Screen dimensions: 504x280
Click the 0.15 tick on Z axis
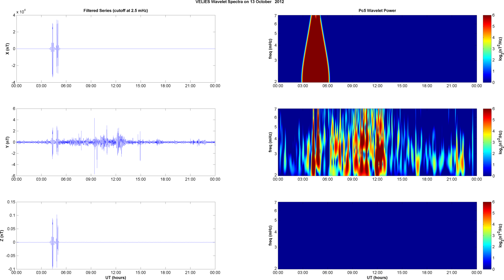click(11, 202)
